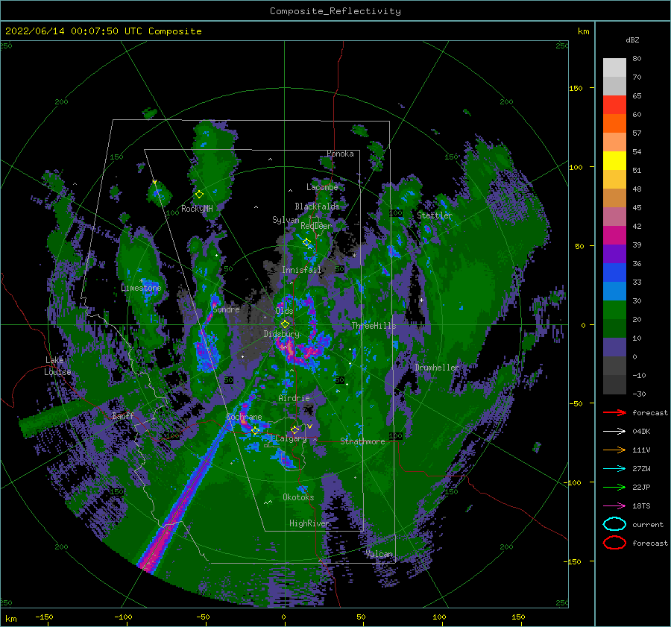Click the Sylvan label on map
This screenshot has height=627, width=671.
click(286, 220)
